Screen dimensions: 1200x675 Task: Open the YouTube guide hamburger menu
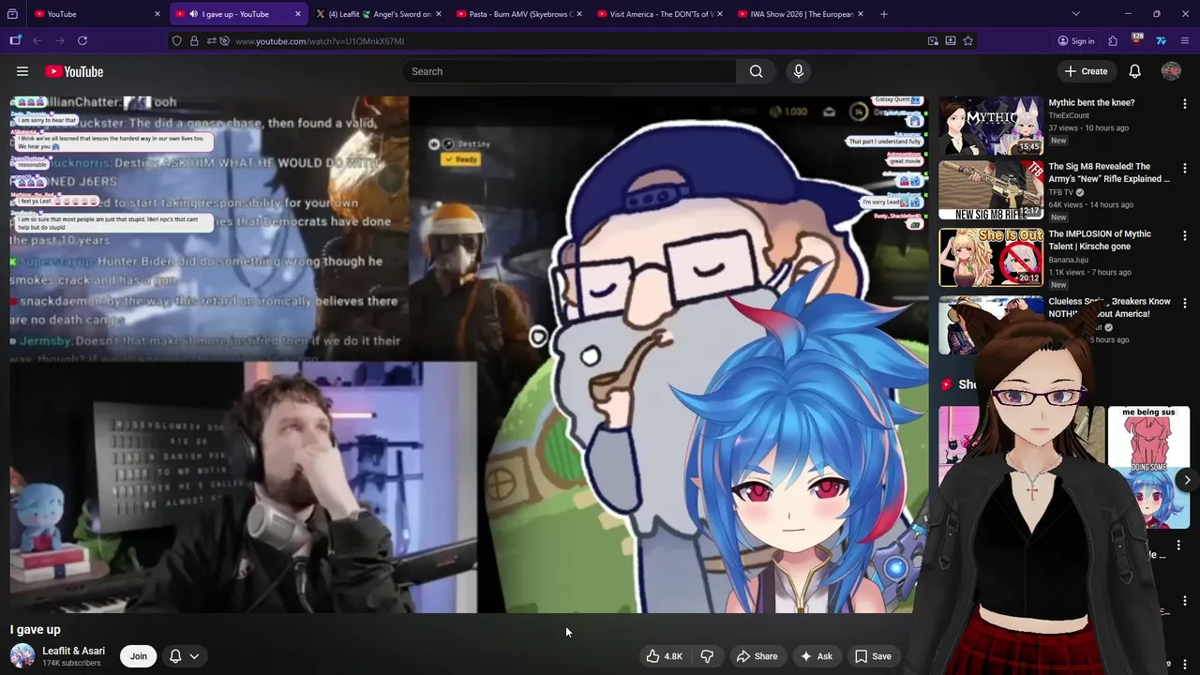point(22,71)
